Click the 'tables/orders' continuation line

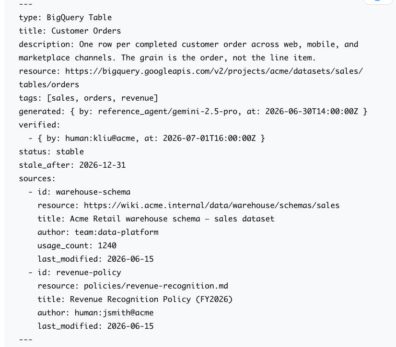49,85
